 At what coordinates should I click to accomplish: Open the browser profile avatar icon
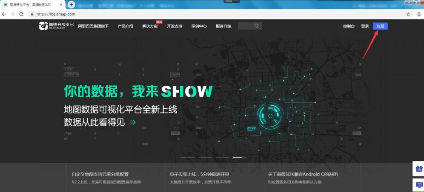click(x=418, y=14)
